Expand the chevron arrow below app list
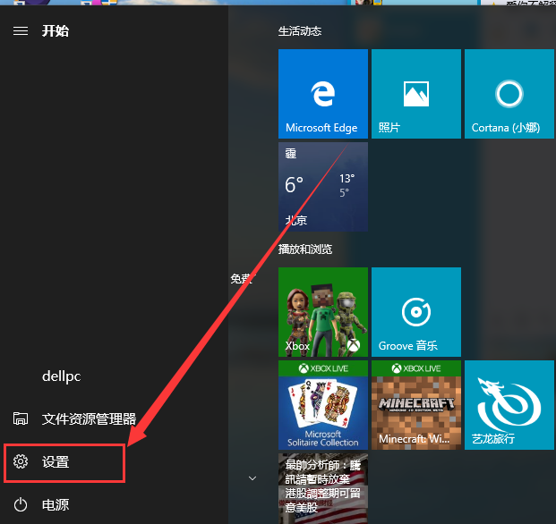The height and width of the screenshot is (524, 556). pos(252,478)
